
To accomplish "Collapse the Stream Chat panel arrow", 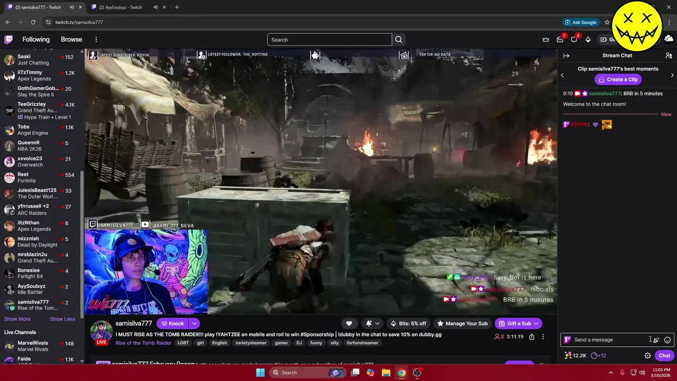I will point(566,56).
